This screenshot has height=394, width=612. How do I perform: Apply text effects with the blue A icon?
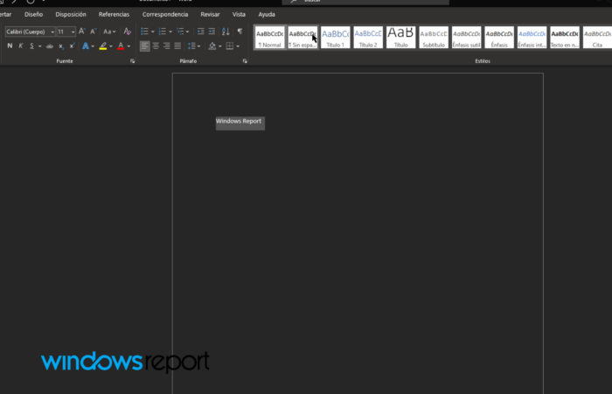click(x=86, y=46)
